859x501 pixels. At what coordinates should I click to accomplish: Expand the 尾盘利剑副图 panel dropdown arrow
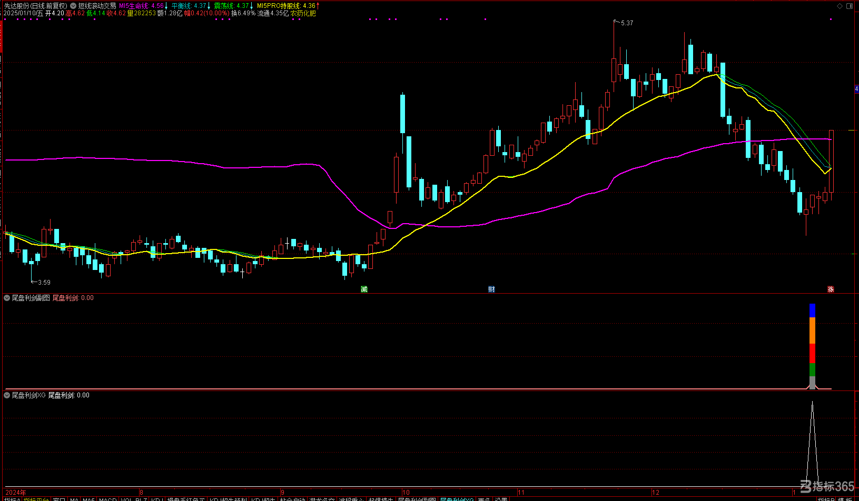tap(7, 298)
